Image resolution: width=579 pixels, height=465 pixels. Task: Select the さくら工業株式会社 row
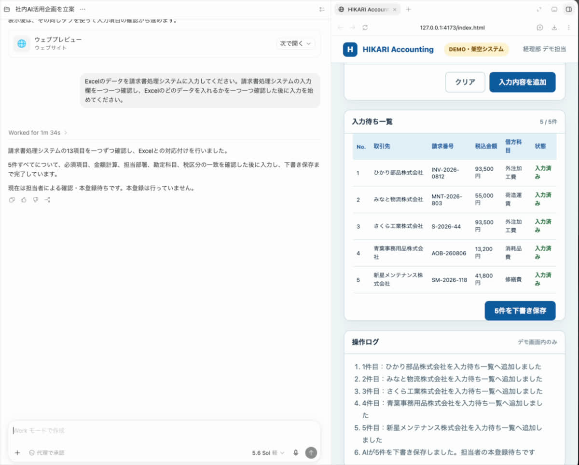tap(454, 226)
